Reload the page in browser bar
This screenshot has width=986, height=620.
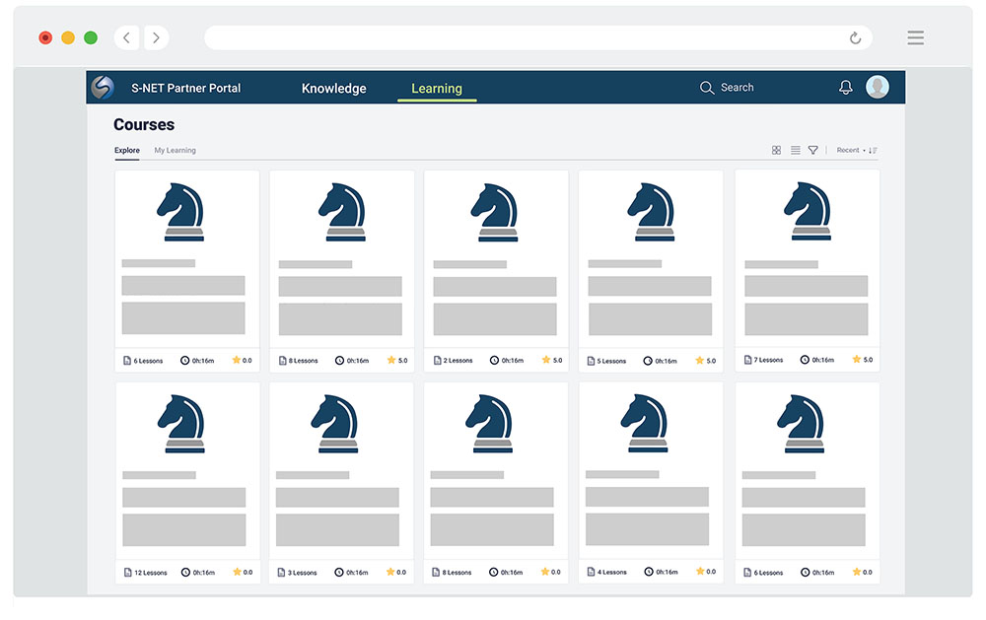855,37
